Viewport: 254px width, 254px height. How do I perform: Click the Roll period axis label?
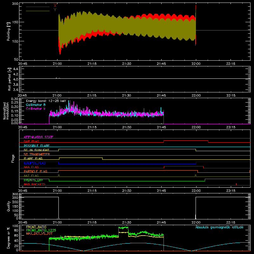(10, 79)
